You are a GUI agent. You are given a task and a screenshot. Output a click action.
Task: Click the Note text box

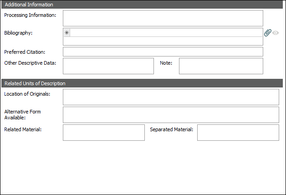click(x=221, y=66)
